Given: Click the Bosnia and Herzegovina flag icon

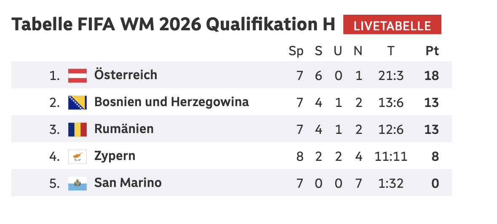Looking at the screenshot, I should [x=77, y=103].
